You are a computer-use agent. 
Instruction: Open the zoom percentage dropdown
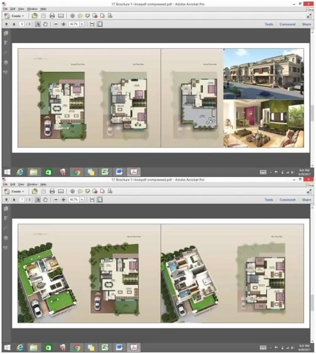[81, 24]
